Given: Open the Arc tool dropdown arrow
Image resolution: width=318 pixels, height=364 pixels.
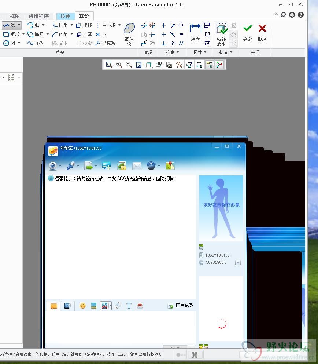Looking at the screenshot, I should 43,25.
